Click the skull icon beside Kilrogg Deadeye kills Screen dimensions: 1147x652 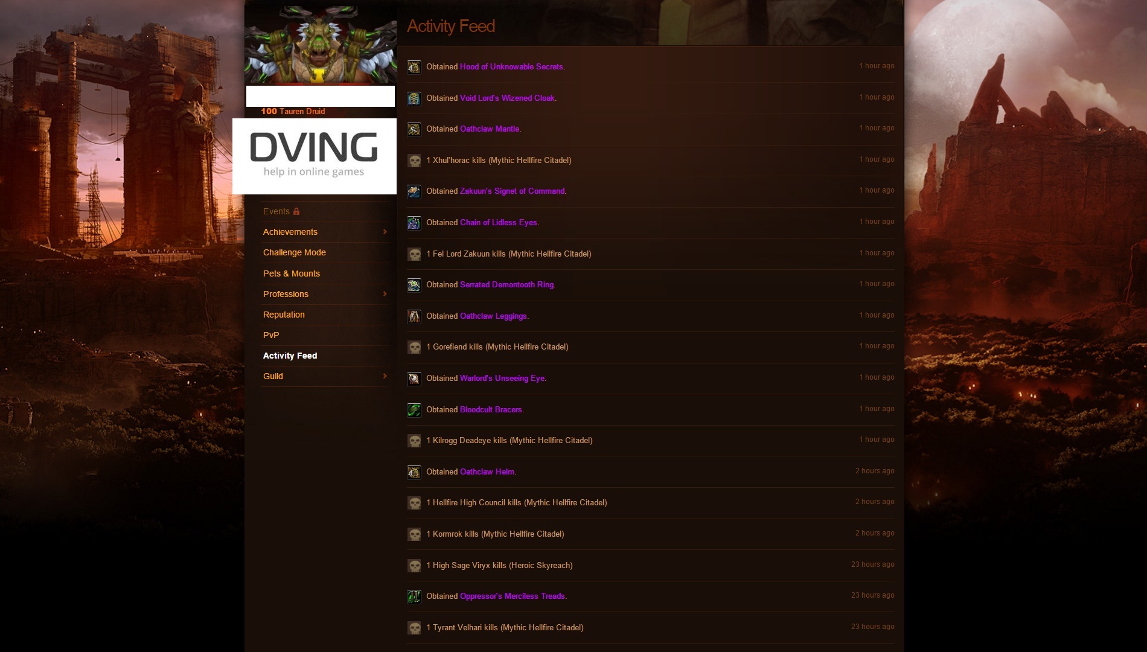[x=414, y=441]
